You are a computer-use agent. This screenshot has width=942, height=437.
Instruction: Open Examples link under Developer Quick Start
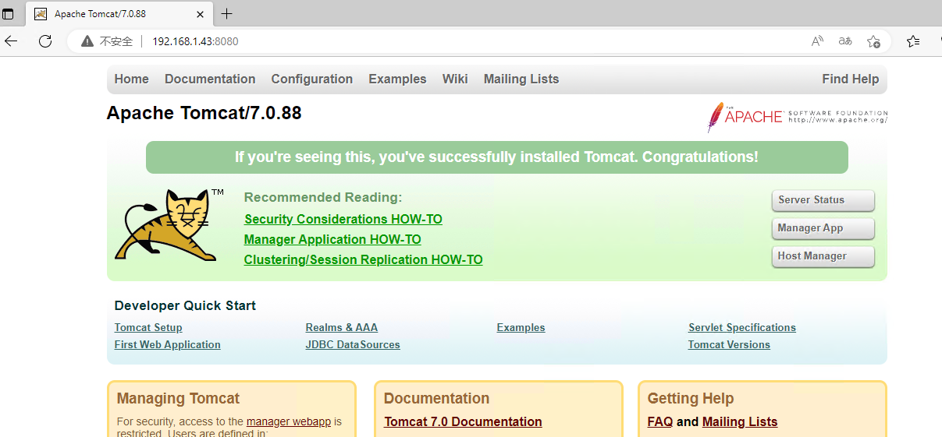[521, 327]
